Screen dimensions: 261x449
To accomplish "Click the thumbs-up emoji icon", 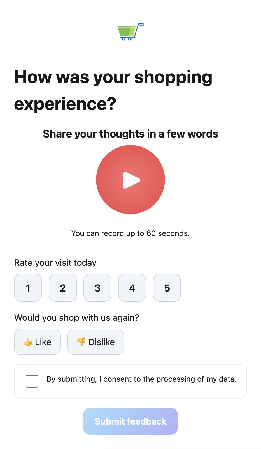I will pos(28,342).
